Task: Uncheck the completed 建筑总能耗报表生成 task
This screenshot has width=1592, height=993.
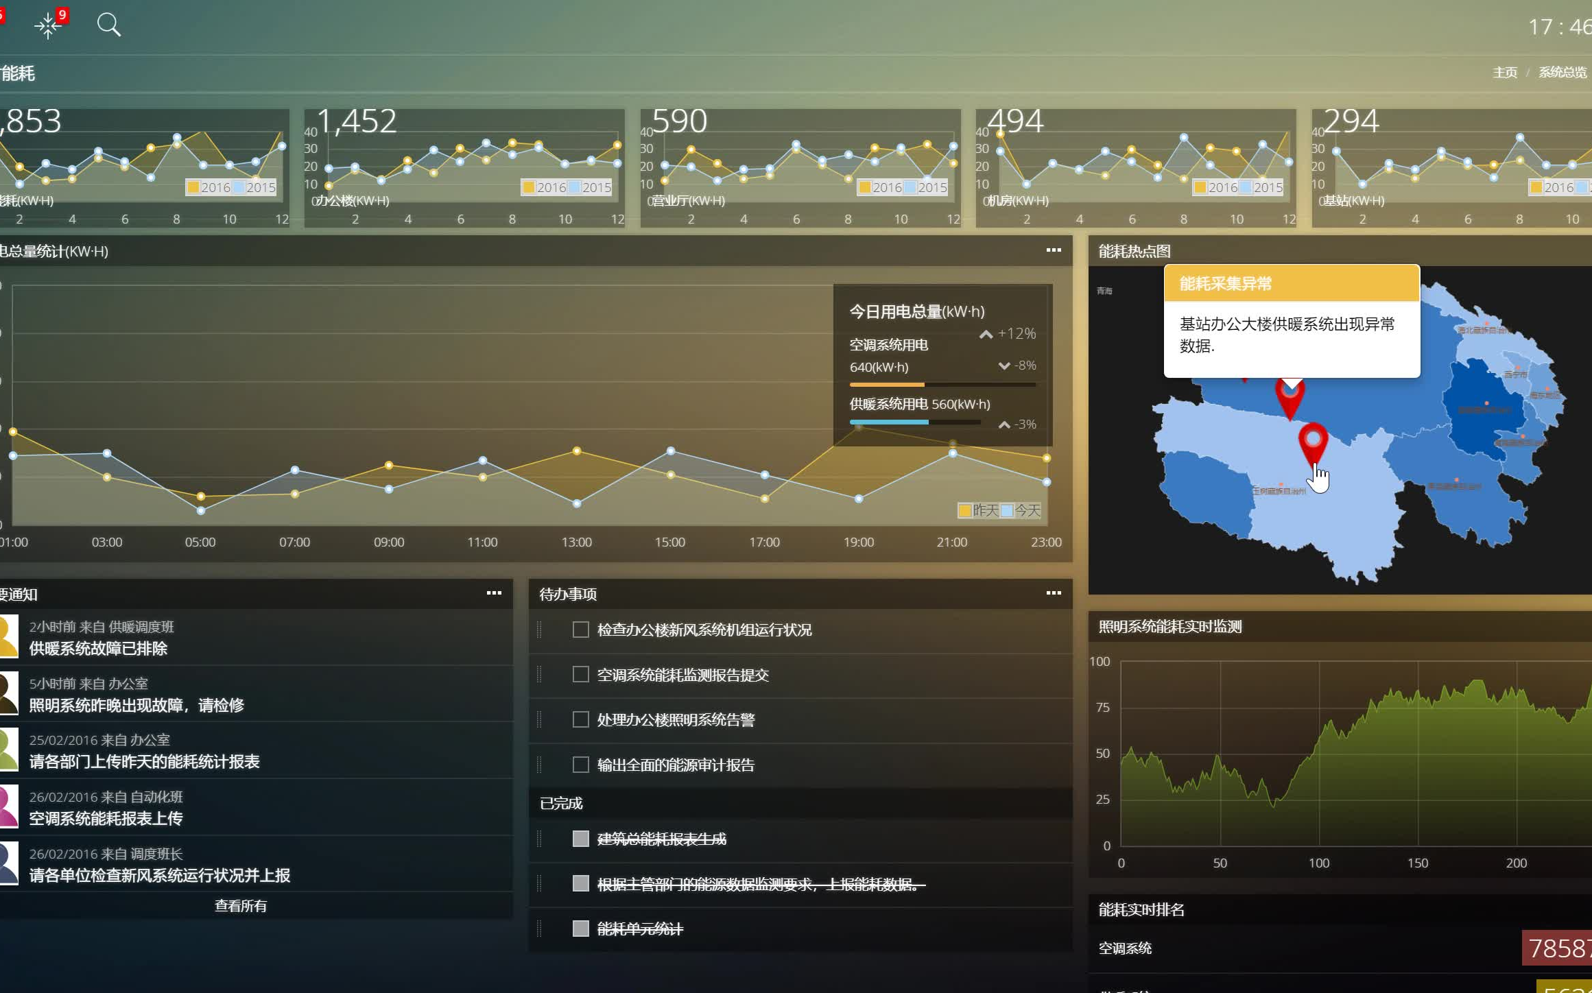Action: (x=580, y=839)
